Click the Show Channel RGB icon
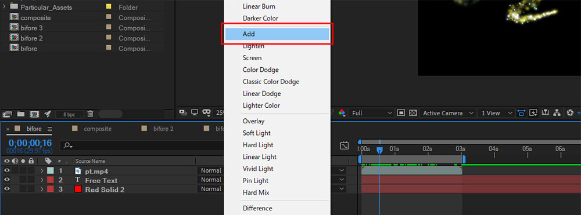The image size is (581, 215). point(342,113)
